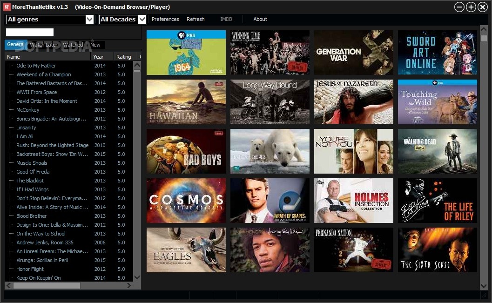Open the Polar Bear thumbnail
Image resolution: width=492 pixels, height=303 pixels.
270,151
